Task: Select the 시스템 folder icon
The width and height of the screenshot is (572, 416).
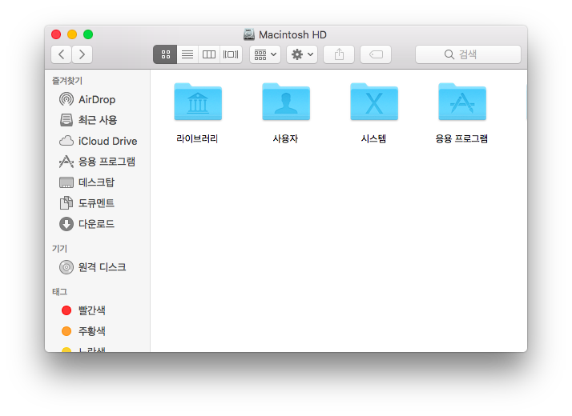Action: [x=374, y=102]
